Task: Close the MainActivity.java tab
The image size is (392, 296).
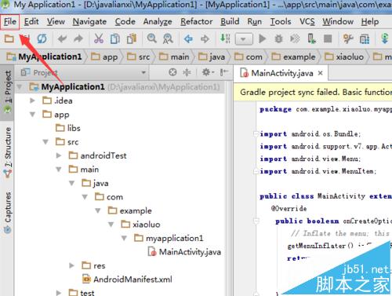Action: 320,73
